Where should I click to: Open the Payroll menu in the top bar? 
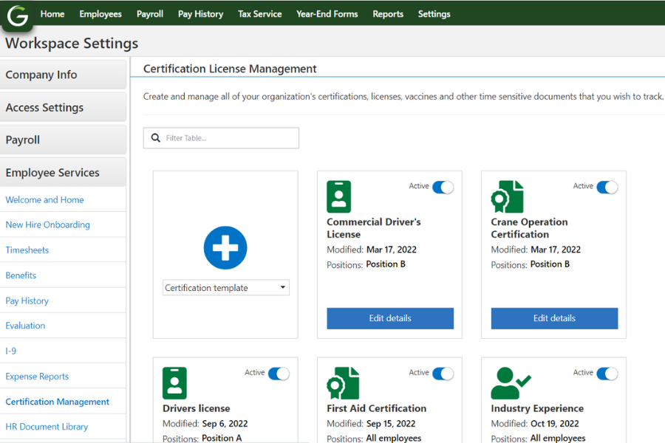(149, 13)
